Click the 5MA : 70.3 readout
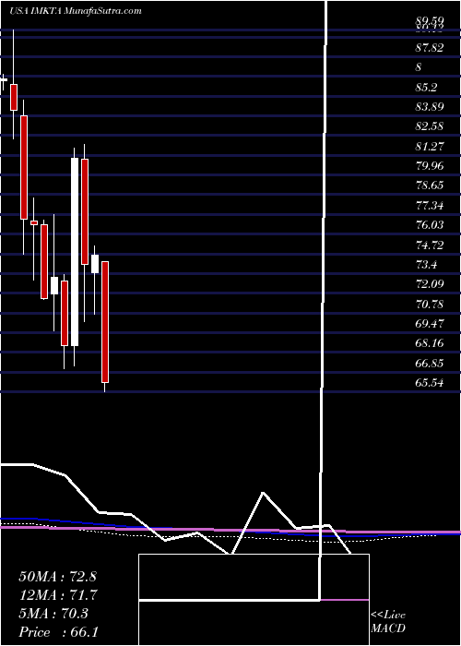This screenshot has height=646, width=461. coord(53,614)
